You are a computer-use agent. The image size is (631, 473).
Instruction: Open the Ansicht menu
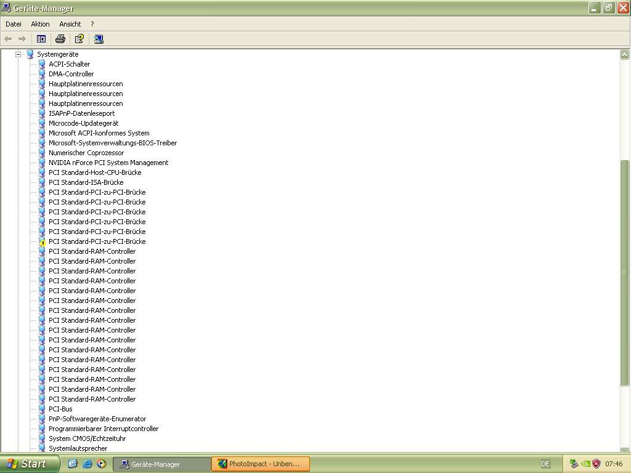coord(70,24)
